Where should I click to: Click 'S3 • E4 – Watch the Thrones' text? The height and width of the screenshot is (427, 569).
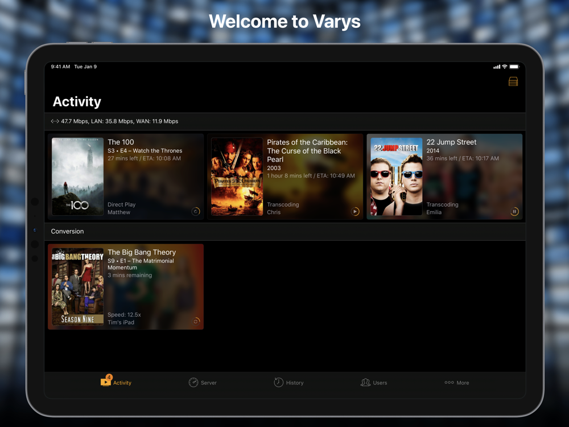(145, 151)
